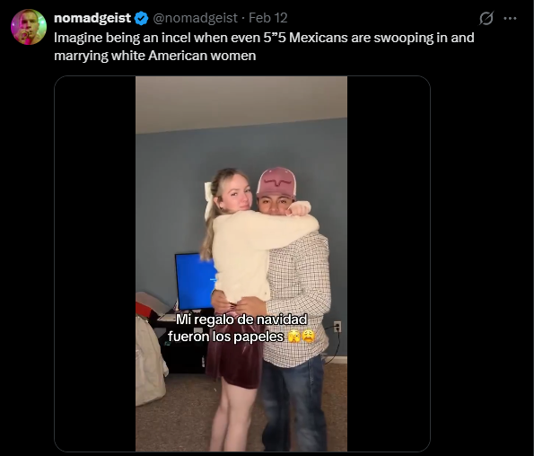Click the white hair bow in video
The width and height of the screenshot is (534, 456).
[207, 201]
